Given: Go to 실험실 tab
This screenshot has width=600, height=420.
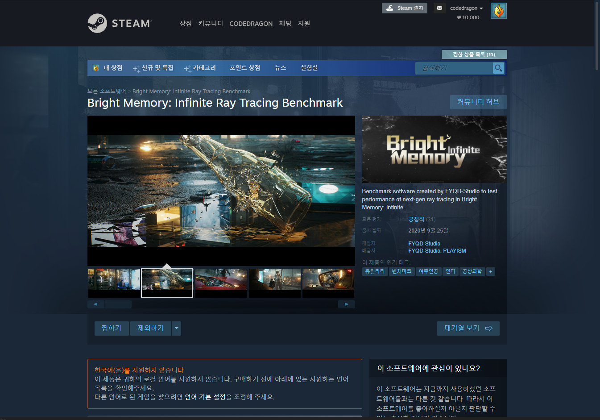Looking at the screenshot, I should [x=309, y=68].
